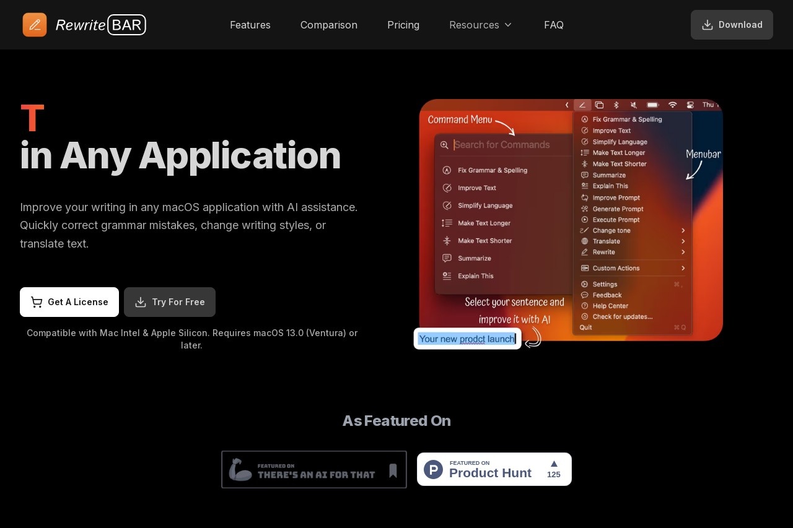793x528 pixels.
Task: Click Fix Grammar & Spelling icon in Command Menu
Action: [x=447, y=170]
